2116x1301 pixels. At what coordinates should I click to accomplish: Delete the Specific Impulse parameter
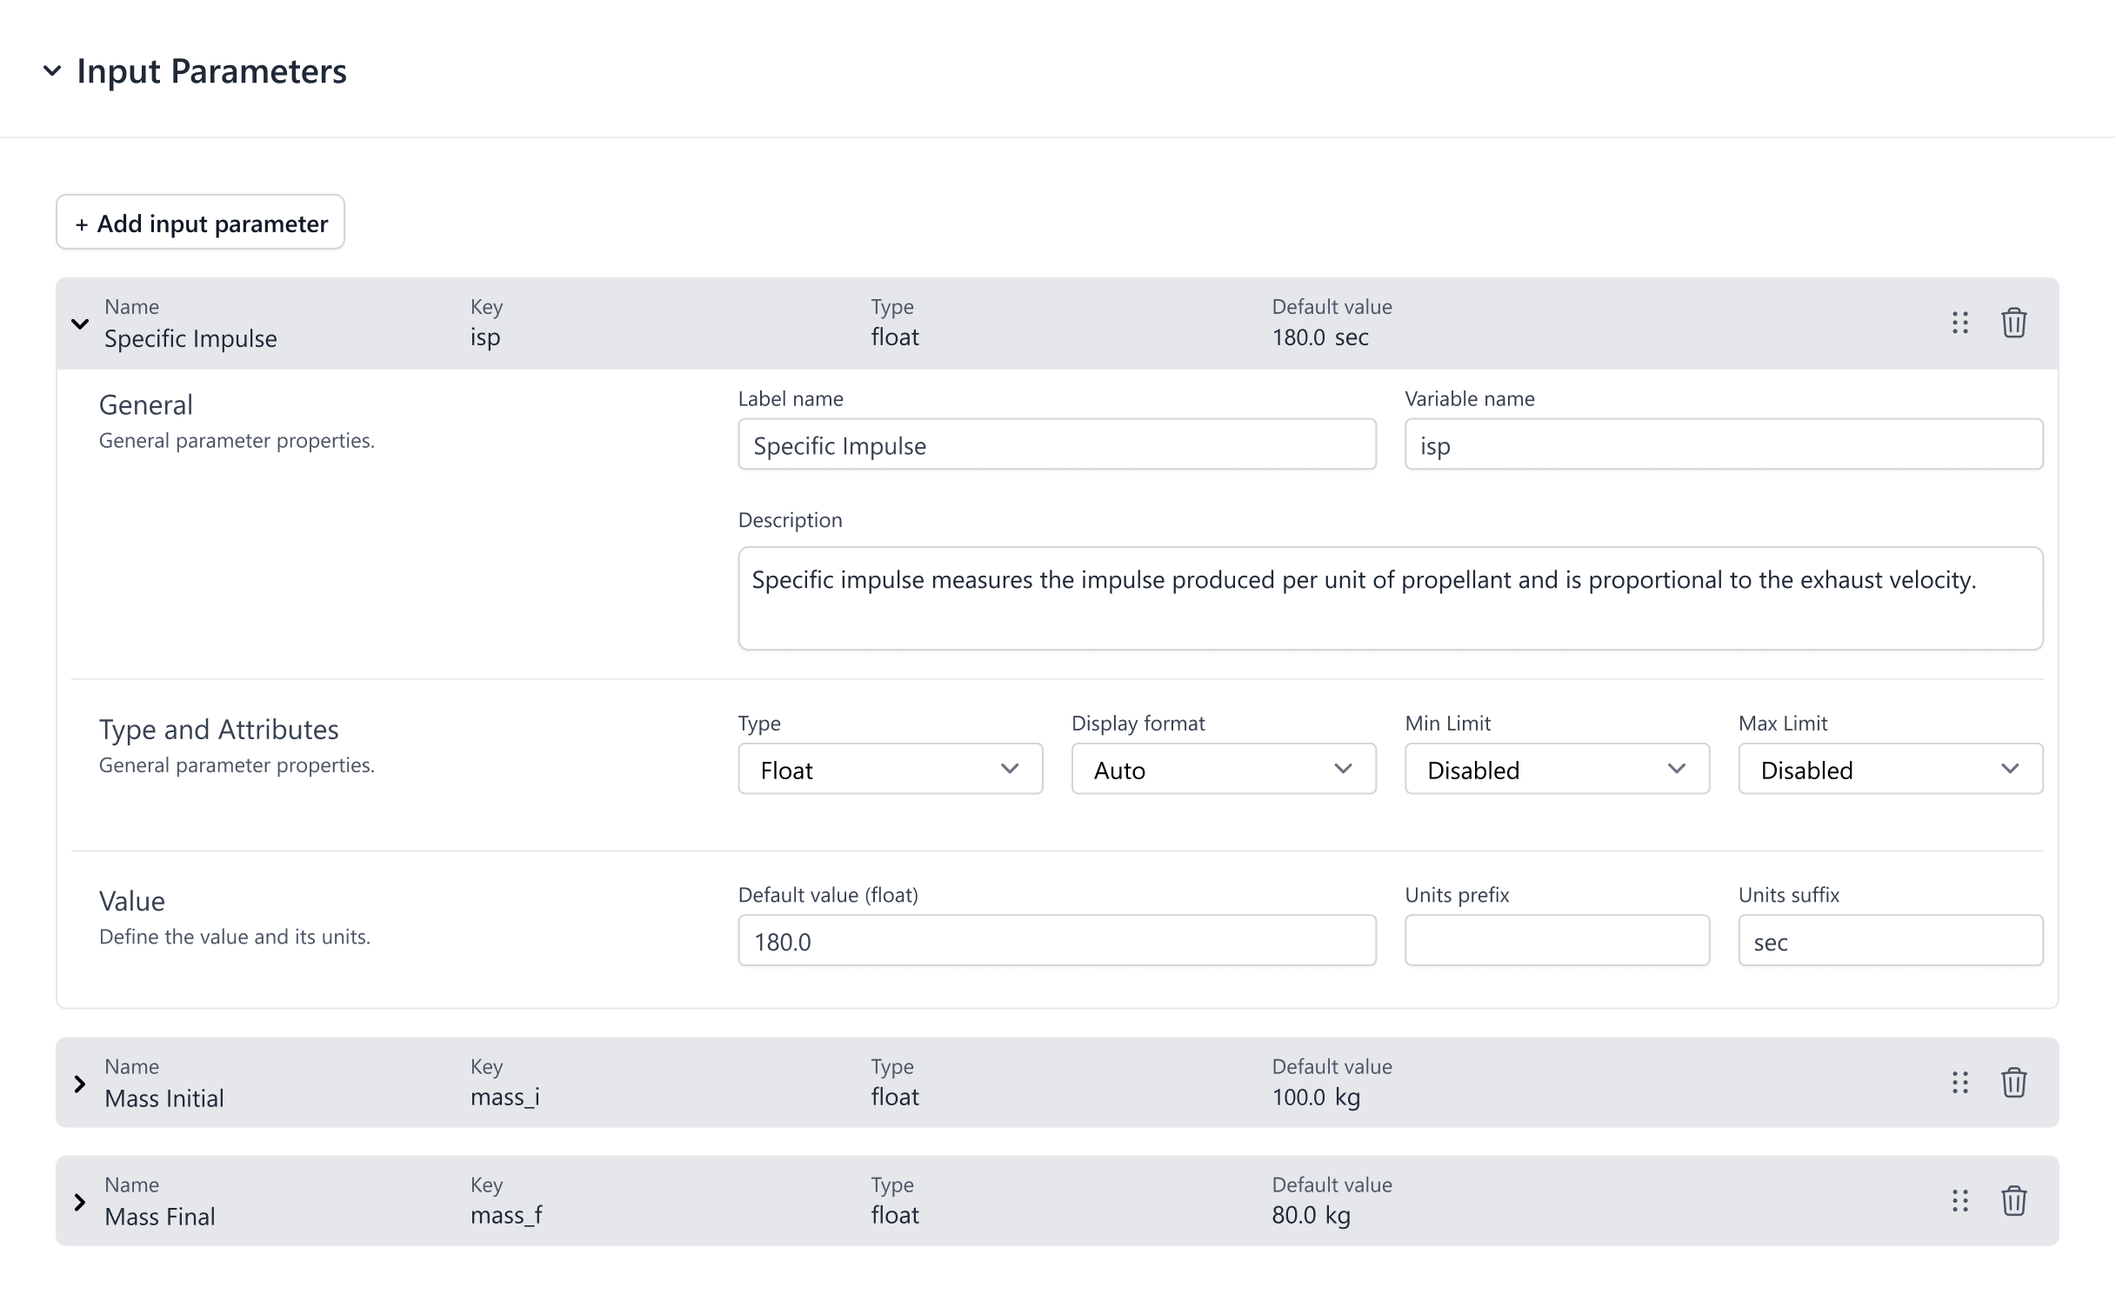point(2015,323)
